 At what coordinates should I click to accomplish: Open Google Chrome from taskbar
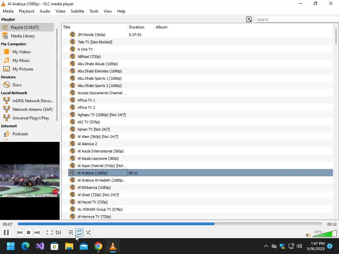pyautogui.click(x=98, y=246)
